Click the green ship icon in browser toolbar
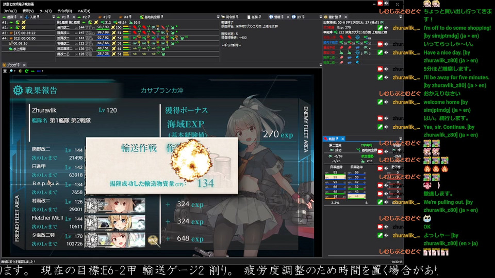Image resolution: width=495 pixels, height=278 pixels. [x=32, y=71]
